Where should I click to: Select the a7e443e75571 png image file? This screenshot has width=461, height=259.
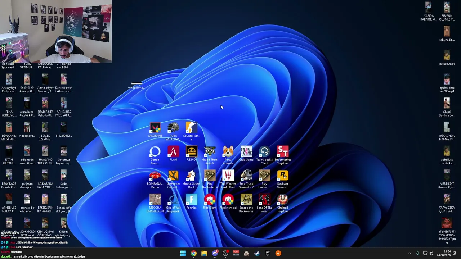click(447, 231)
